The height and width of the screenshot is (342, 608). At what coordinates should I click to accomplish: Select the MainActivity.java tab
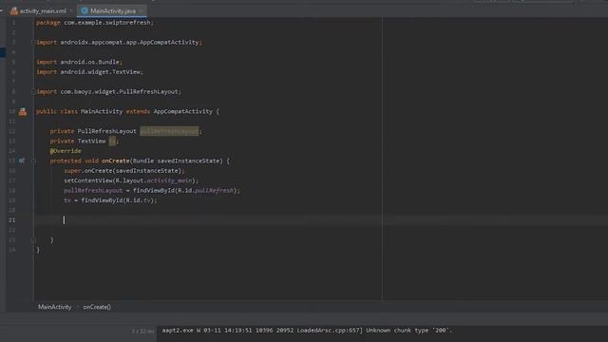click(x=112, y=11)
